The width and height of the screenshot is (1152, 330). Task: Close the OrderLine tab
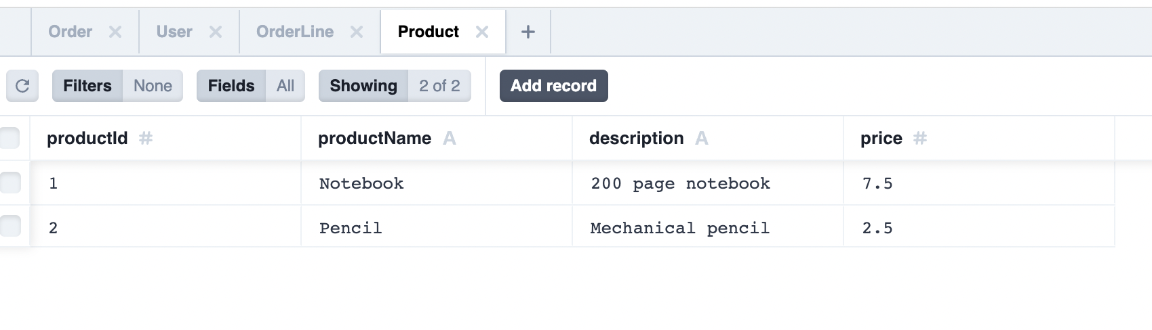pyautogui.click(x=357, y=32)
